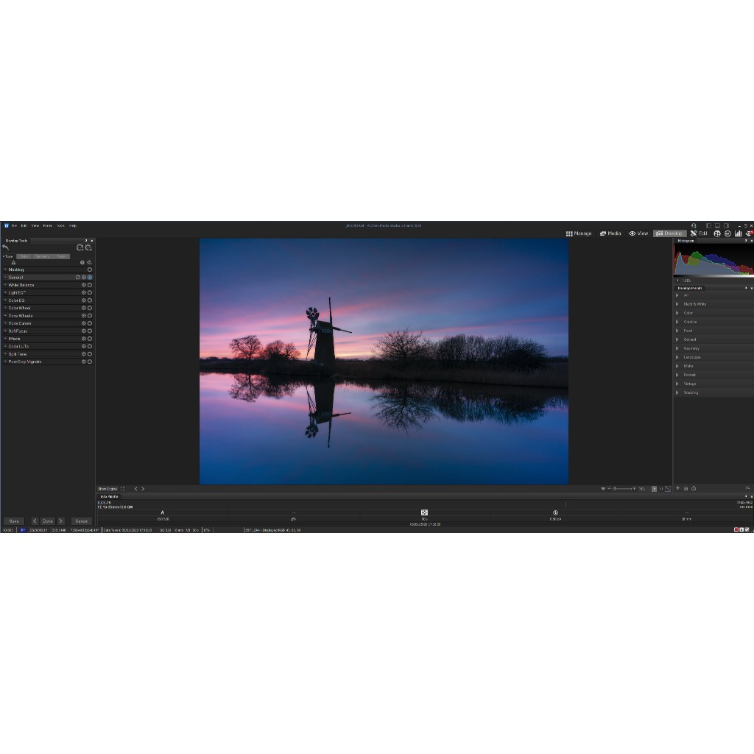Expand the Landscape presets category
The width and height of the screenshot is (754, 754).
click(x=691, y=357)
